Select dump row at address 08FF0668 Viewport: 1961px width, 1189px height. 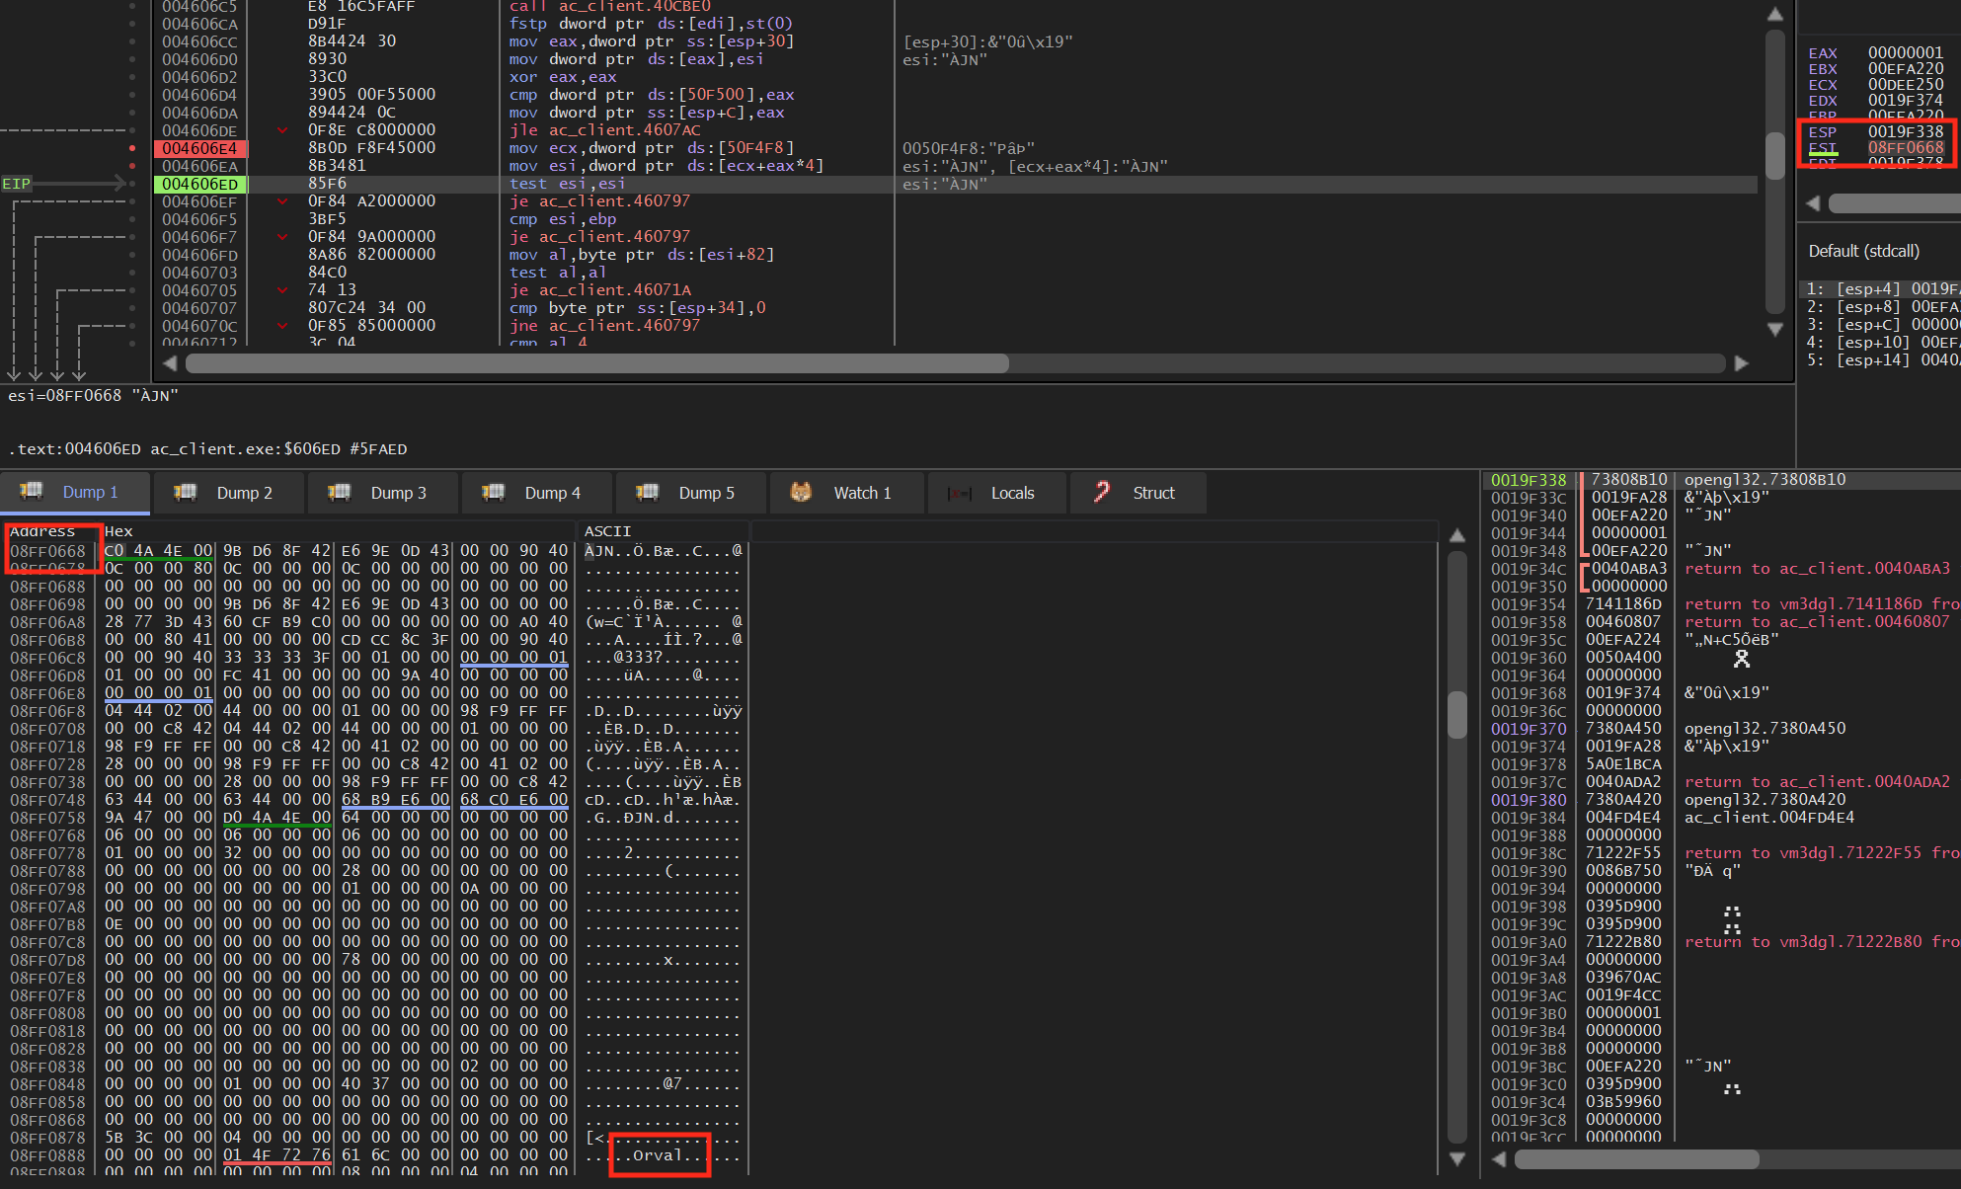click(x=375, y=551)
